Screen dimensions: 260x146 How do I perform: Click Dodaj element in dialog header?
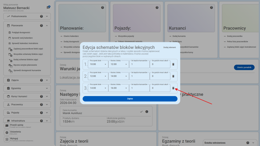tap(170, 47)
